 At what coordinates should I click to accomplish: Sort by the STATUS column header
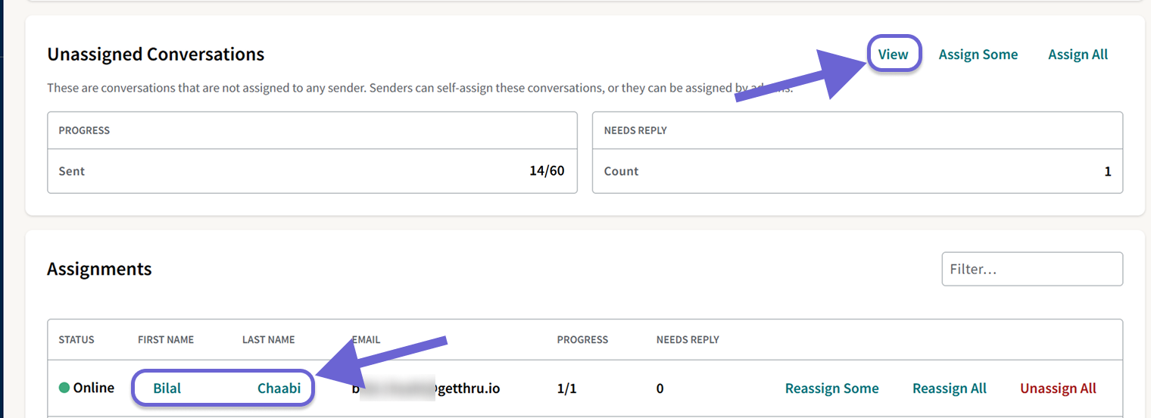76,339
